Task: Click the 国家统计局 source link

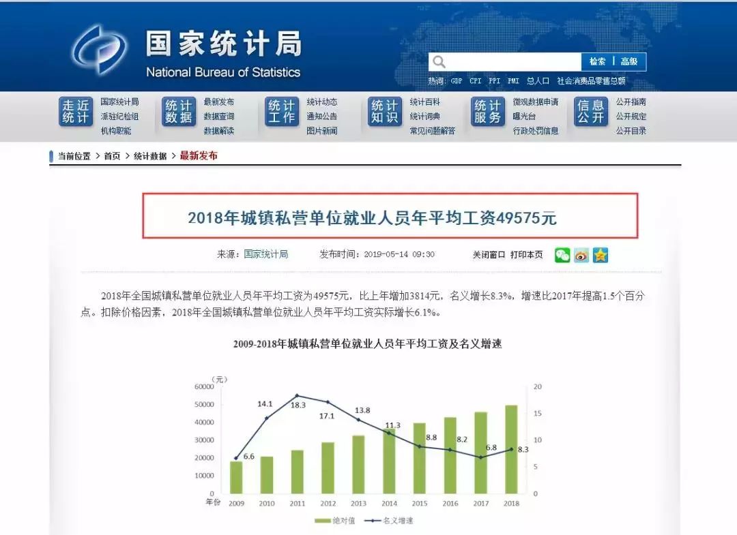Action: tap(266, 254)
